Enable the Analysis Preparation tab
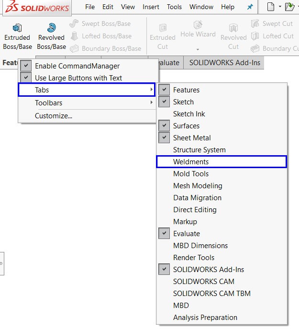 [x=221, y=318]
